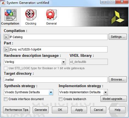Screen dimensions: 129x118
Task: Switch to the General tab
Action: point(51,17)
